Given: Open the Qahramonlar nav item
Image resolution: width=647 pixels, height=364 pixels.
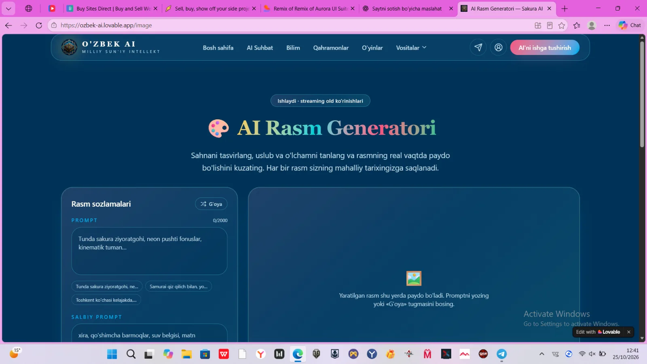Looking at the screenshot, I should click(x=331, y=48).
